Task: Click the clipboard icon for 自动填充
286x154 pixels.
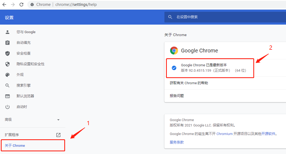Action: (7, 43)
